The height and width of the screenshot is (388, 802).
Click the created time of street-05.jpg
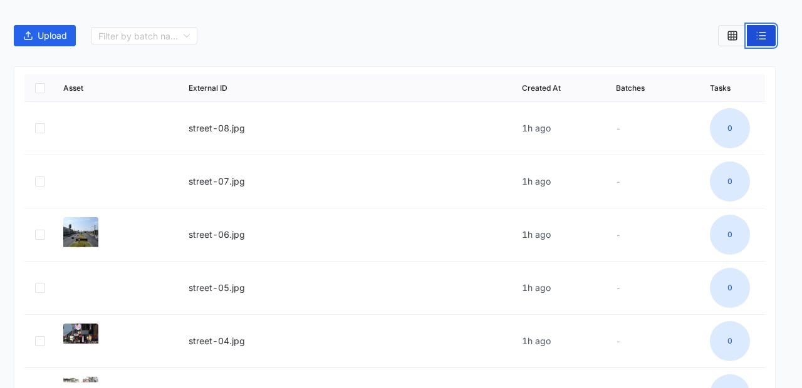tap(536, 288)
